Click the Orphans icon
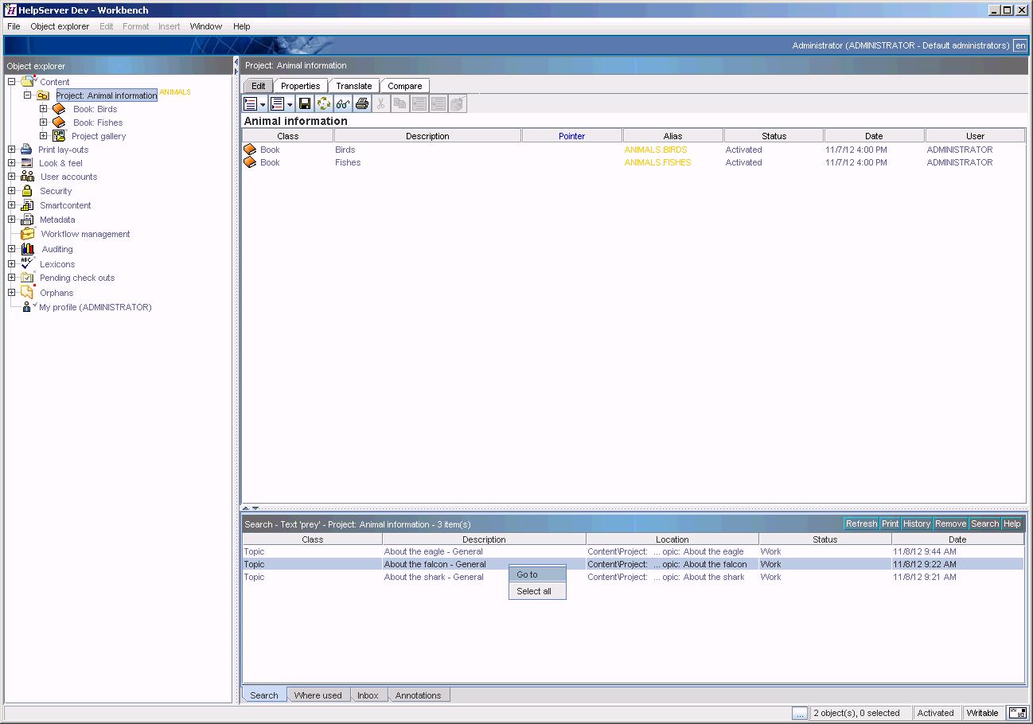This screenshot has height=724, width=1033. point(27,292)
